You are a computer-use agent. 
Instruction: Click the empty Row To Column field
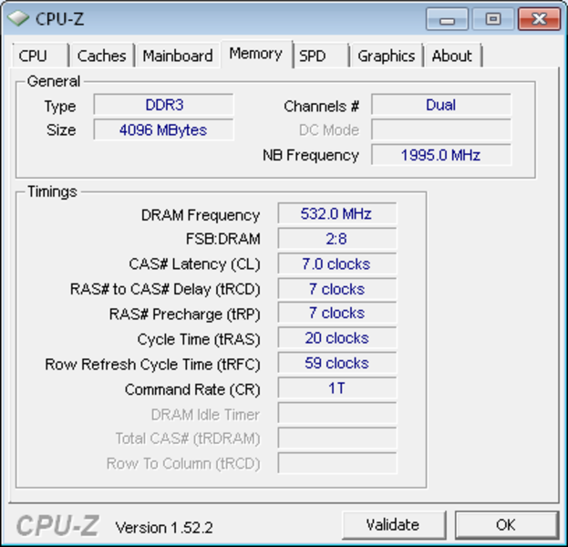[x=337, y=463]
